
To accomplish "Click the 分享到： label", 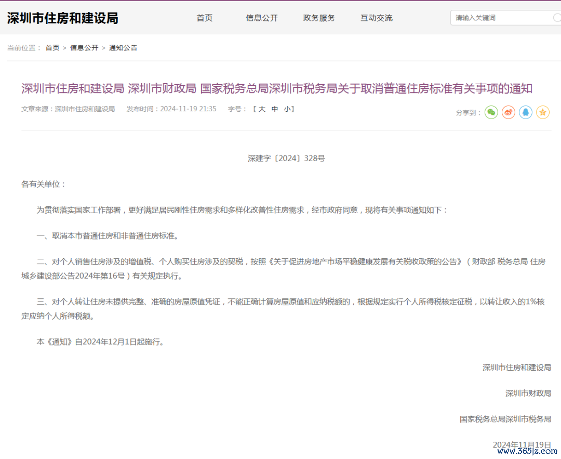I will 469,113.
